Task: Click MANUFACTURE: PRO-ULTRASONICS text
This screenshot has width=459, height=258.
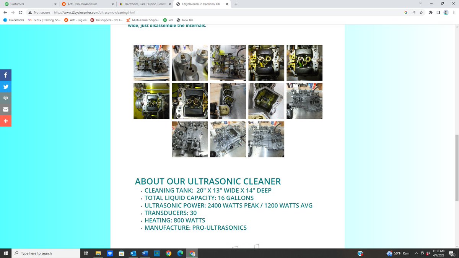Action: (195, 228)
